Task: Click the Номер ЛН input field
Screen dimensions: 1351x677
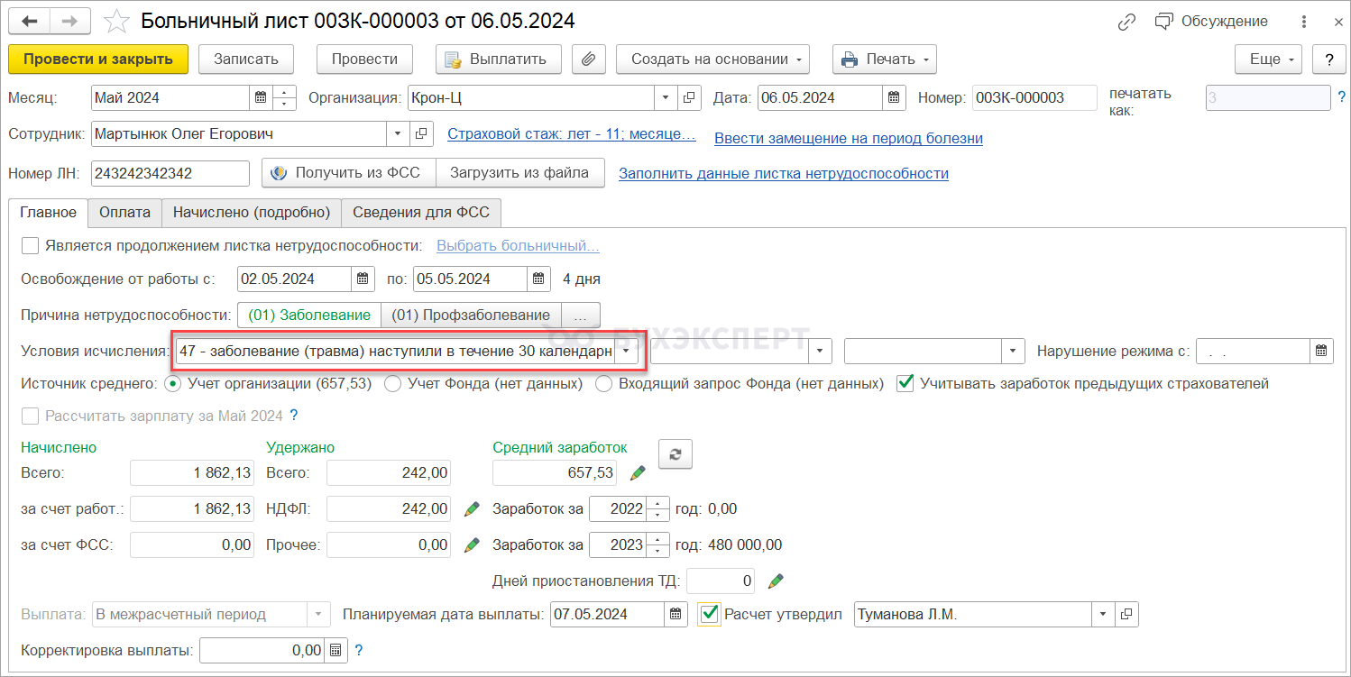Action: pyautogui.click(x=170, y=173)
